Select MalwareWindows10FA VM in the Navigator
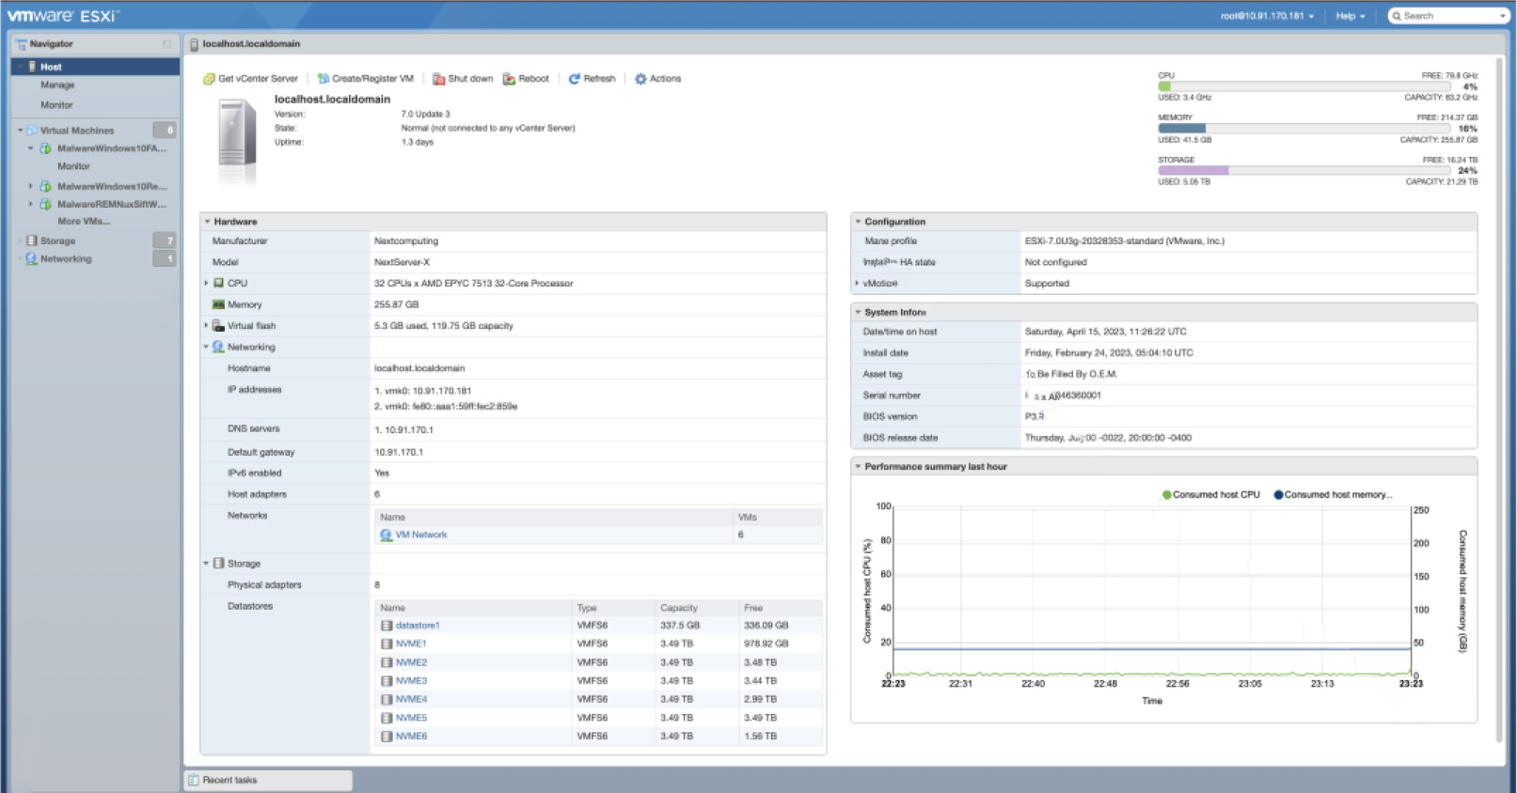The height and width of the screenshot is (793, 1517). pos(111,148)
